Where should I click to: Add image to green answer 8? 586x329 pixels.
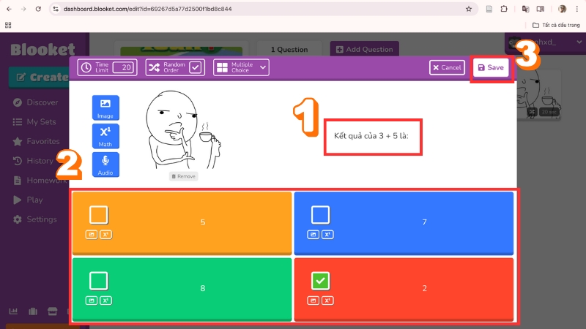click(x=91, y=300)
